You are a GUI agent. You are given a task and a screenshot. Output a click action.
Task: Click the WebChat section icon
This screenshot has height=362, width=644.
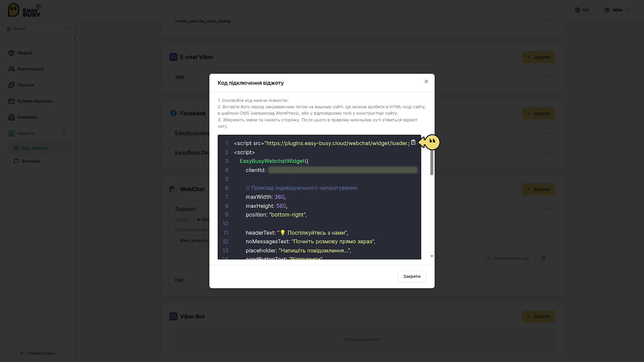173,189
